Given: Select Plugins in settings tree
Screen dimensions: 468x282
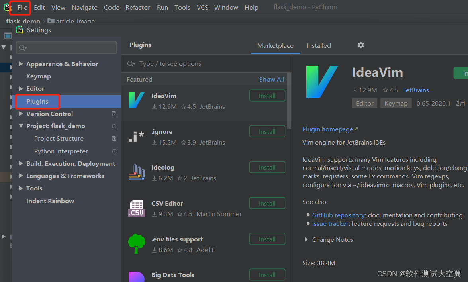Looking at the screenshot, I should point(37,101).
